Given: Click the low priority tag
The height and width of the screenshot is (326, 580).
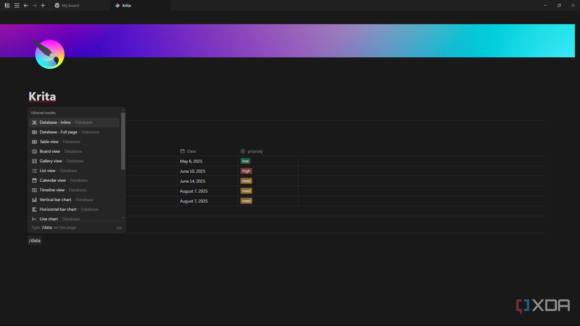Looking at the screenshot, I should (245, 161).
